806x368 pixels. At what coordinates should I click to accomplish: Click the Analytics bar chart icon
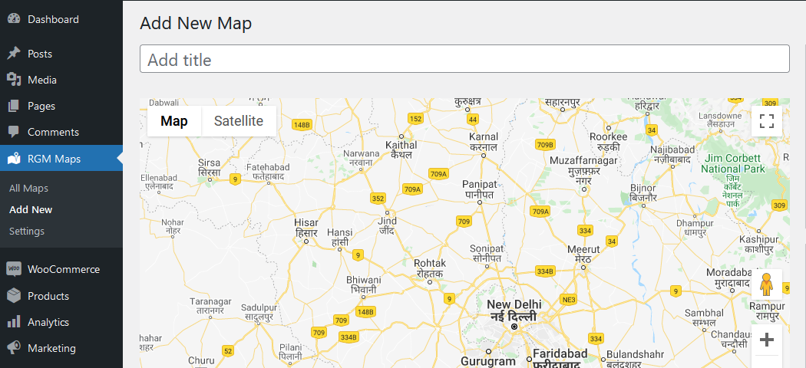[13, 322]
